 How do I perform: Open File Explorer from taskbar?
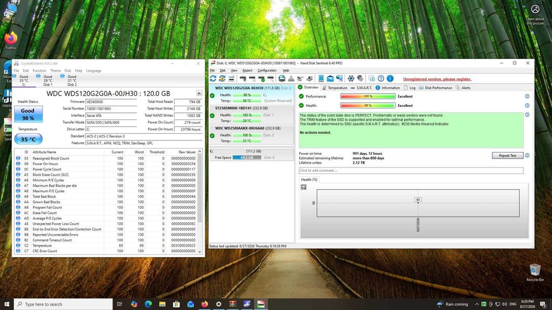[162, 304]
